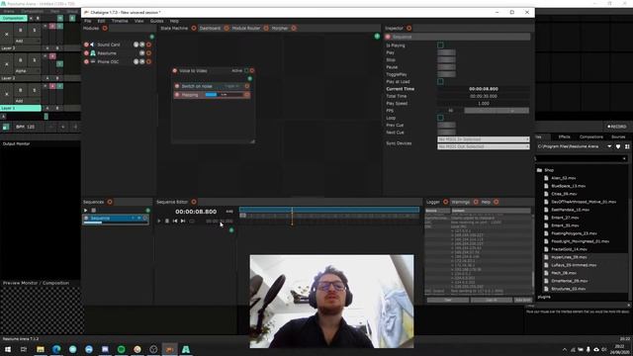633x356 pixels.
Task: Switch to the Module Router tab
Action: click(x=246, y=29)
